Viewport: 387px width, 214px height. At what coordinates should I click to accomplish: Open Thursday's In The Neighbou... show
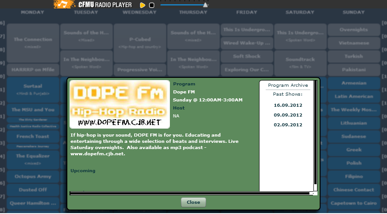tap(193, 63)
